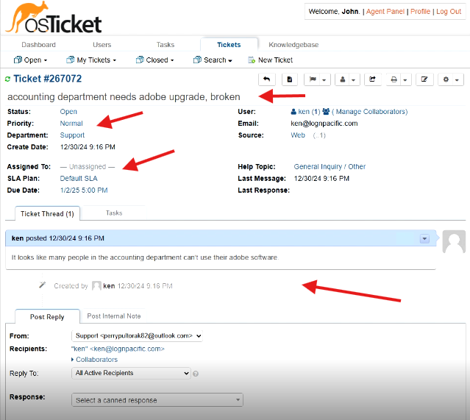Open the Closed tickets queue dropdown

click(154, 60)
